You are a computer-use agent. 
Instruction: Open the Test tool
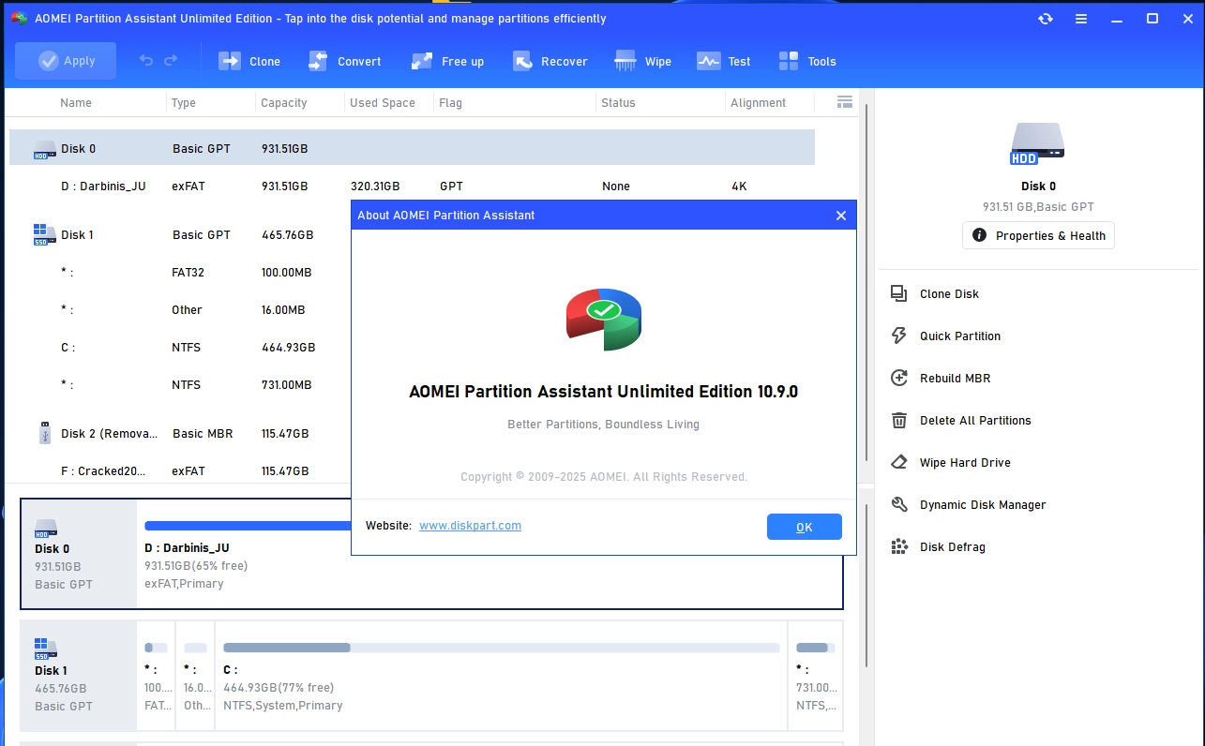[x=723, y=61]
